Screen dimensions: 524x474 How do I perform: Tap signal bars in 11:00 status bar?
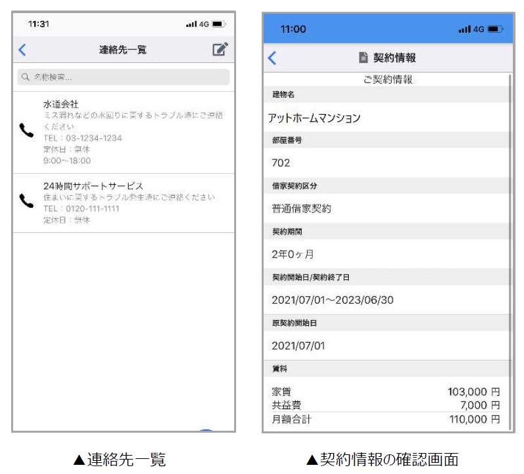coord(464,30)
